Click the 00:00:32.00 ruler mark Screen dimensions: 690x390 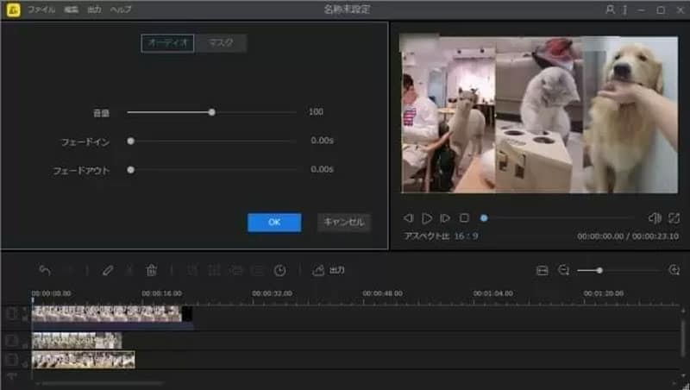point(272,293)
